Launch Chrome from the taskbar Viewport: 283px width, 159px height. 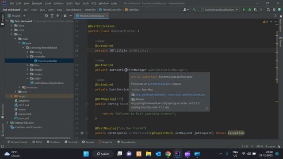[168, 154]
